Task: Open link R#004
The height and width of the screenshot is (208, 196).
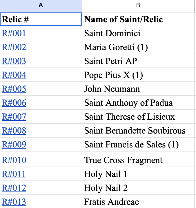Action: click(14, 75)
